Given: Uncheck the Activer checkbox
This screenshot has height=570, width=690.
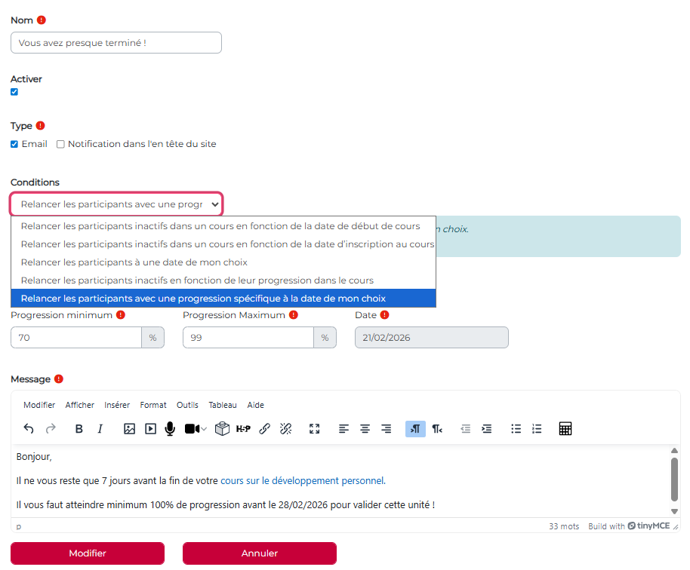Looking at the screenshot, I should [14, 92].
